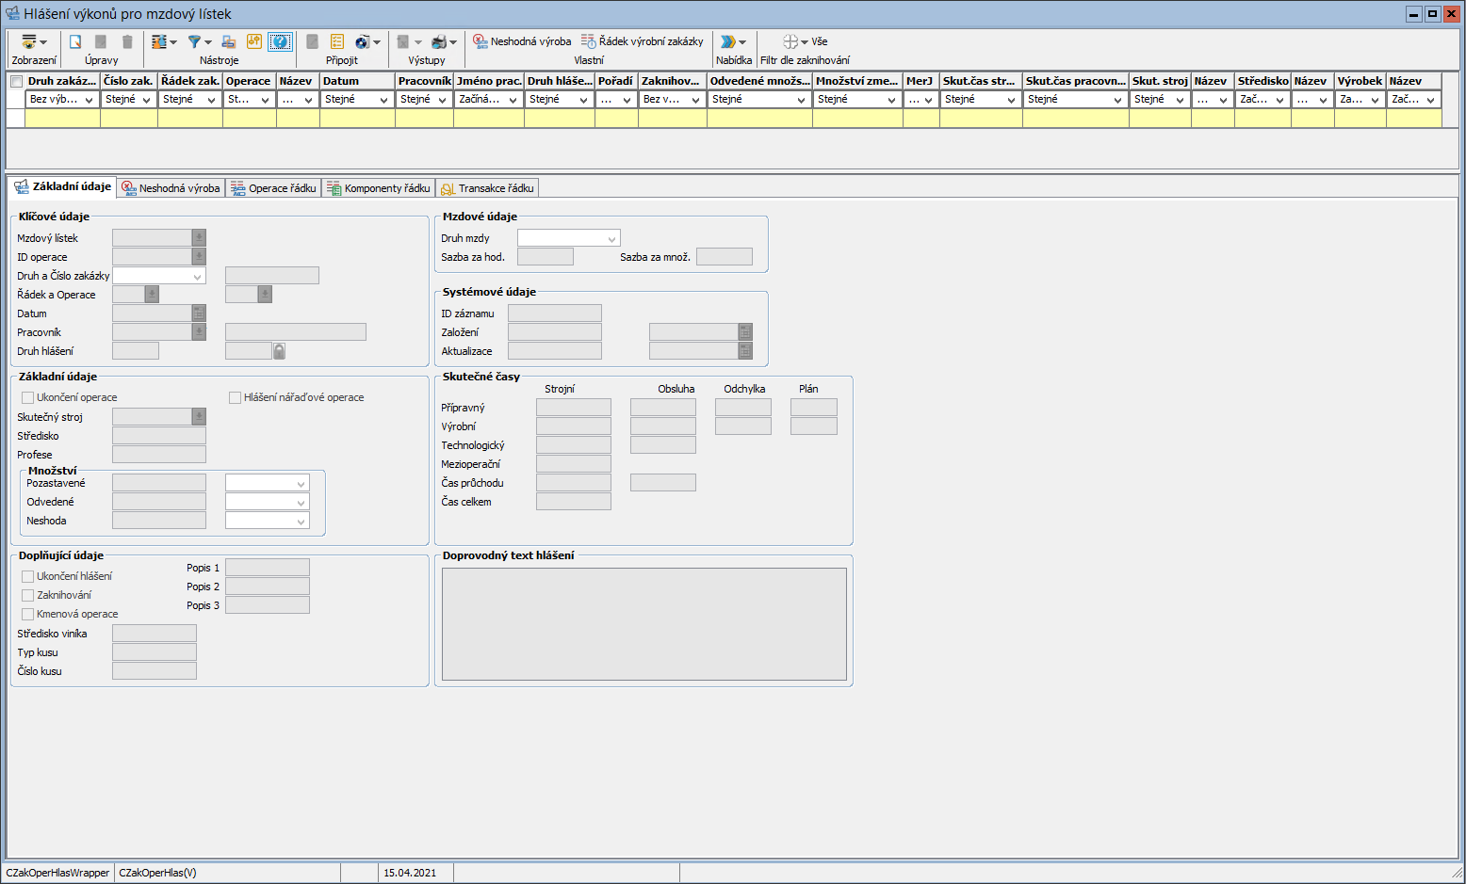The image size is (1466, 884).
Task: Expand the Druh mzdy dropdown
Action: coord(611,238)
